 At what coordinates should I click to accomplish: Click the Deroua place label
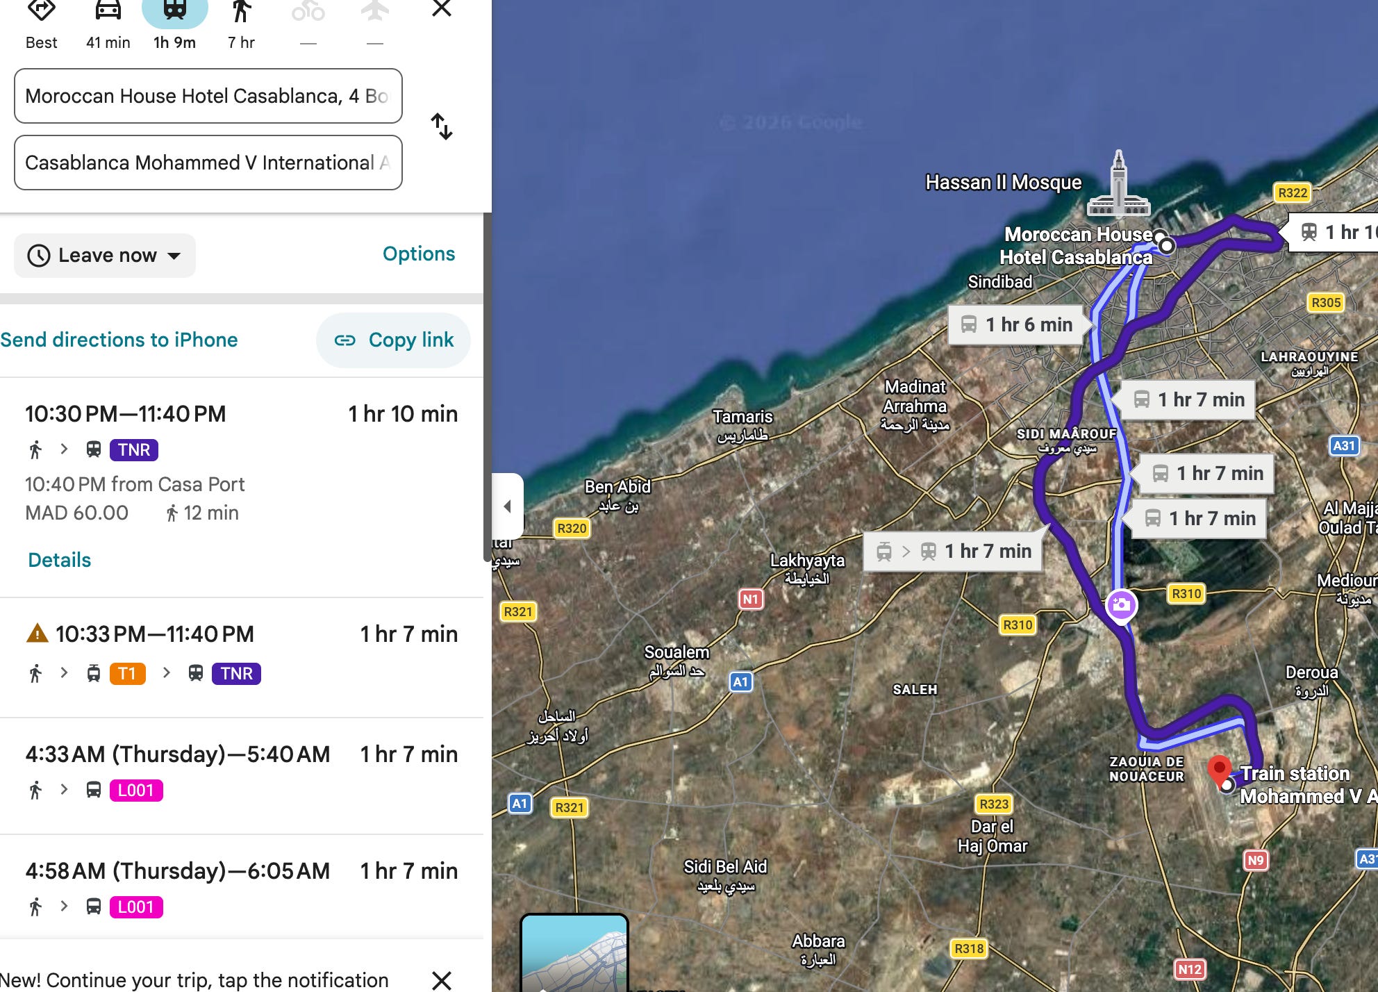click(1311, 681)
